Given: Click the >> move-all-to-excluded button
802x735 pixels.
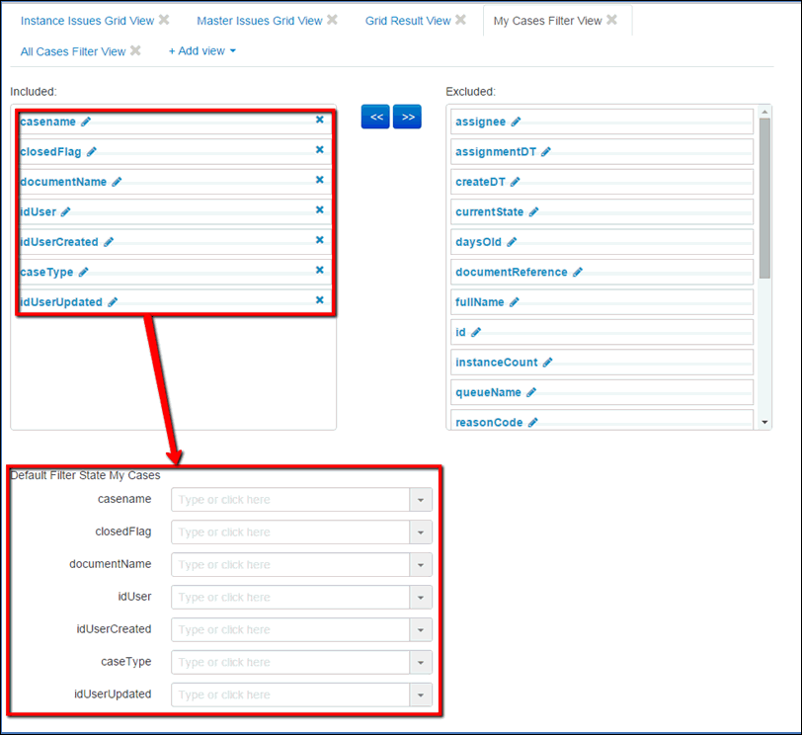Looking at the screenshot, I should (407, 117).
